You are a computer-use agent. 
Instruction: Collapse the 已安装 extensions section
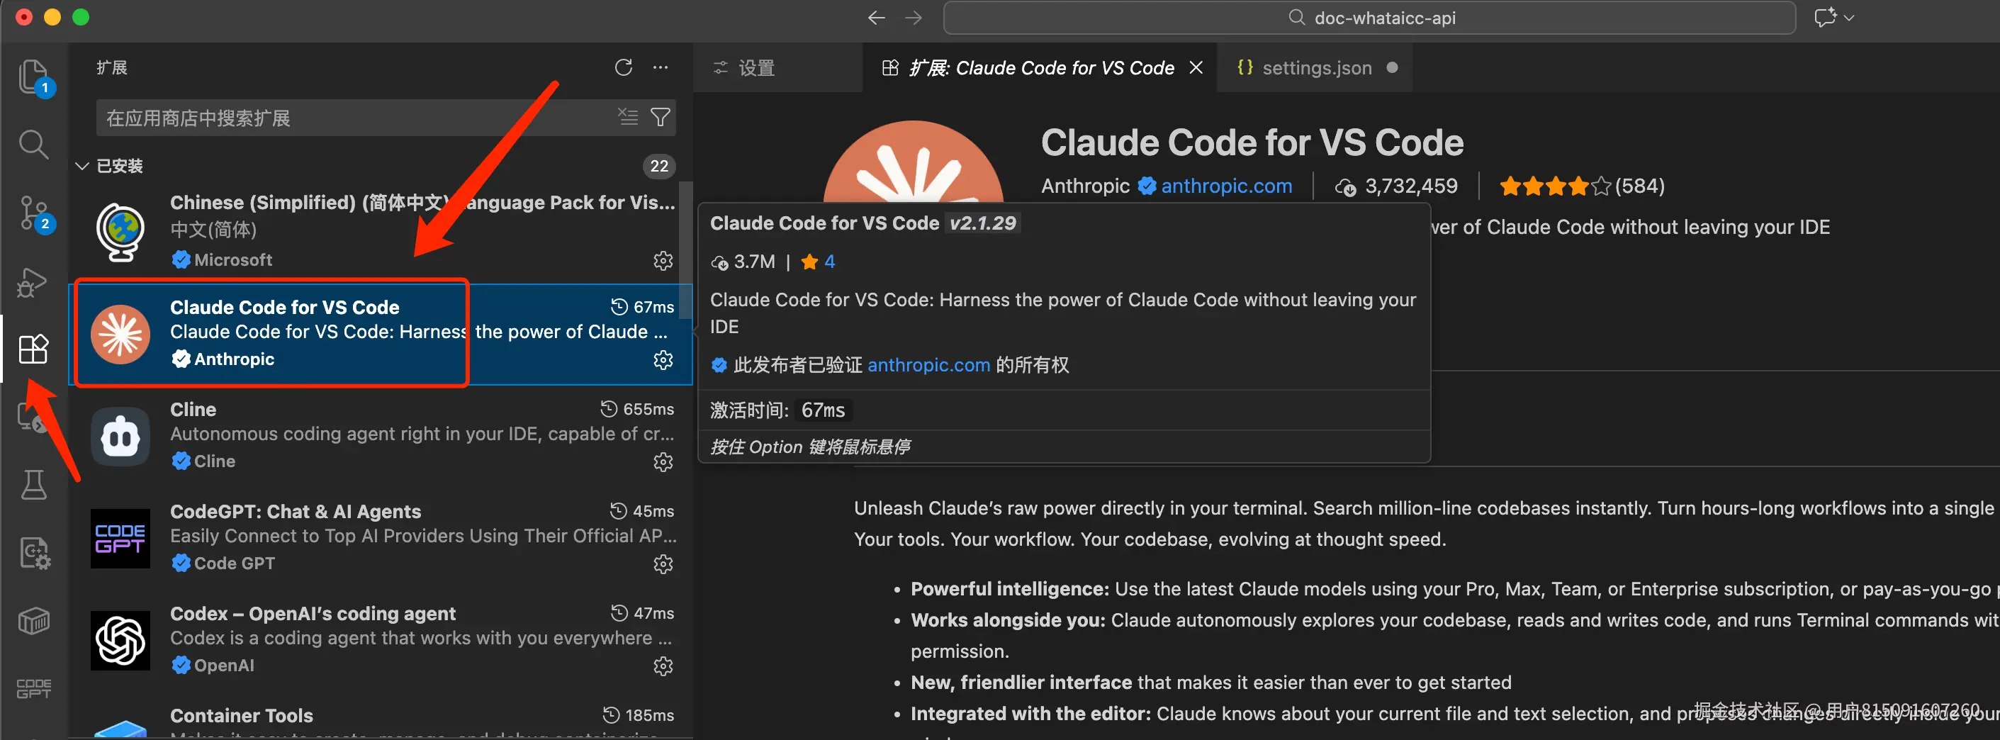tap(82, 165)
